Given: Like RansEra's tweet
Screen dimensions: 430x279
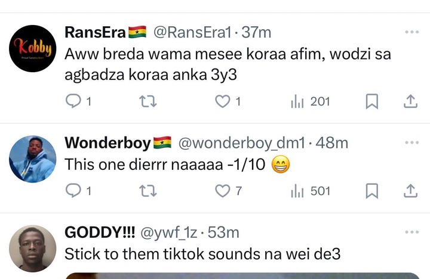Looking at the screenshot, I should pos(223,102).
